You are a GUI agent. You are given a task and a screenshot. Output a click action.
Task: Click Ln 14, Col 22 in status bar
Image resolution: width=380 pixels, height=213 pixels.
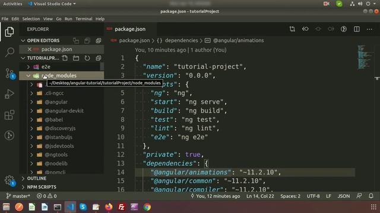[260, 196]
